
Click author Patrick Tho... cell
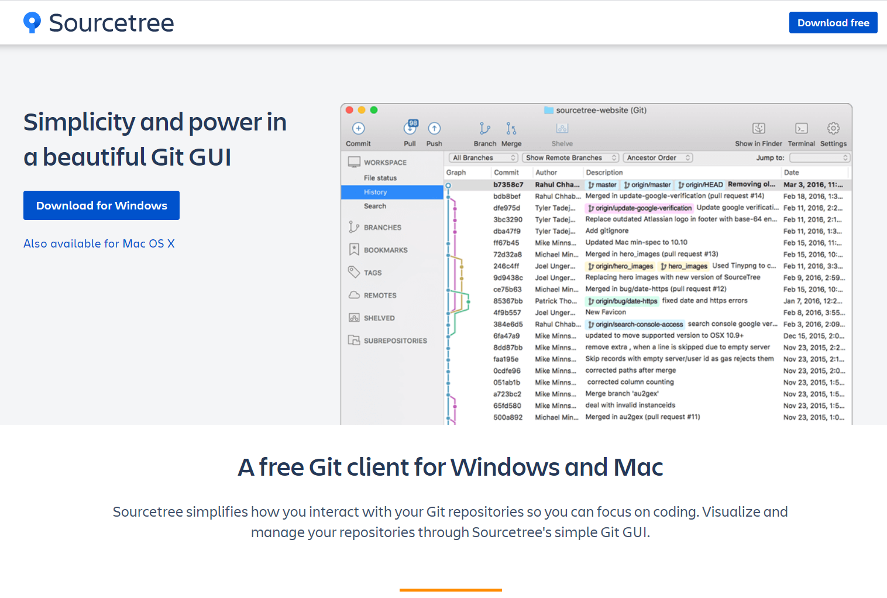555,301
